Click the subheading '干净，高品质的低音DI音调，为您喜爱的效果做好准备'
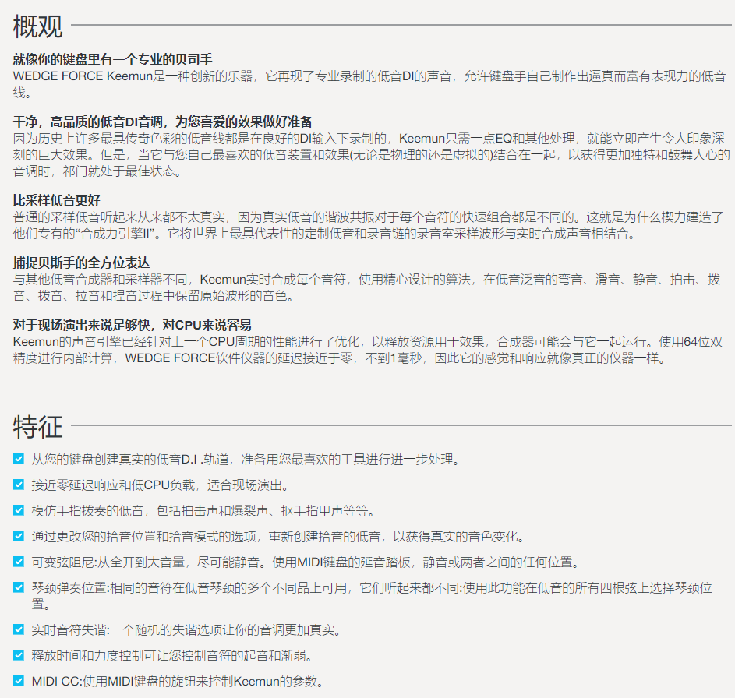The width and height of the screenshot is (735, 698). point(163,122)
